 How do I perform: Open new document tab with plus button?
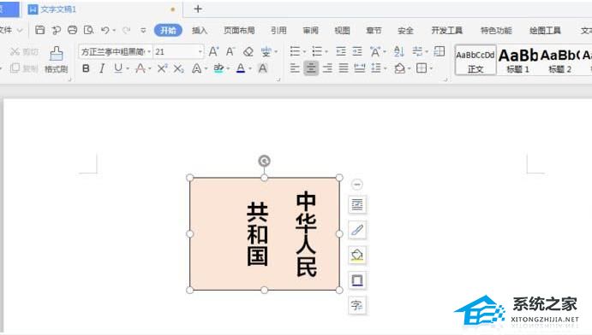198,9
